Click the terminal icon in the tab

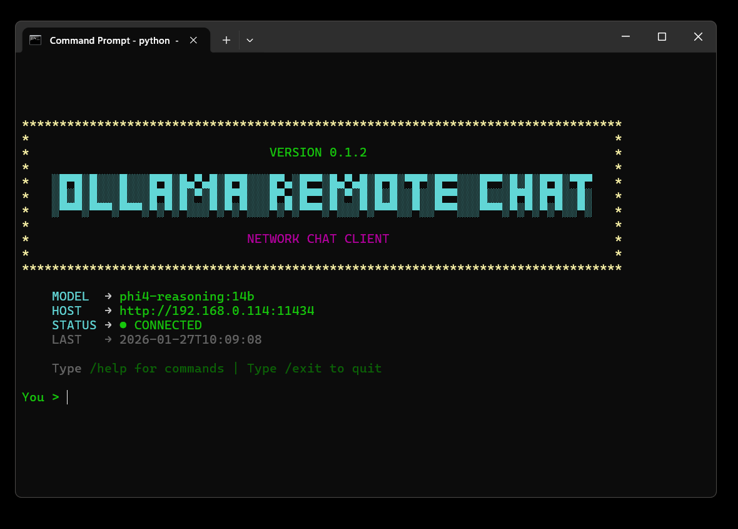tap(35, 41)
